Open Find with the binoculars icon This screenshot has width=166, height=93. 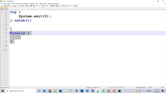pyautogui.click(x=31, y=6)
